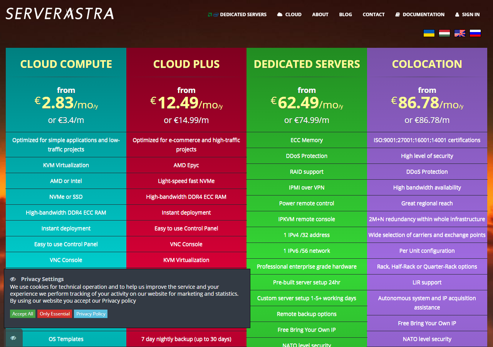Click the Cloud Compute plan heading
Screen dimensions: 493x347
click(x=66, y=64)
